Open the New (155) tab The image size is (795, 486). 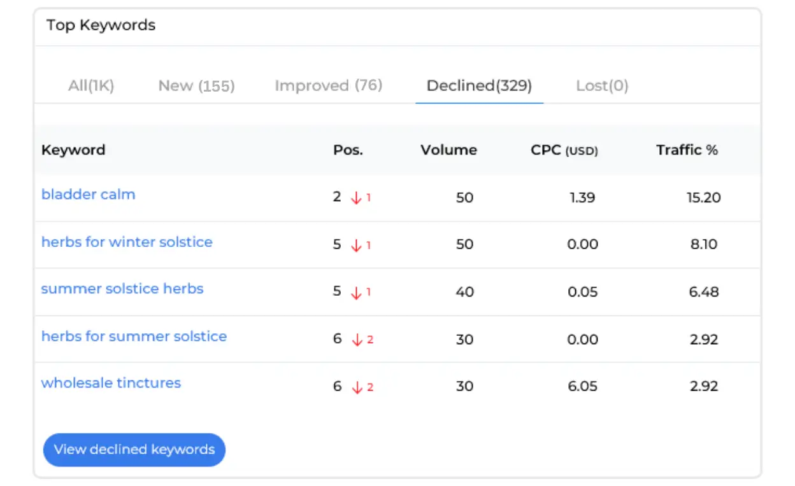(x=196, y=86)
